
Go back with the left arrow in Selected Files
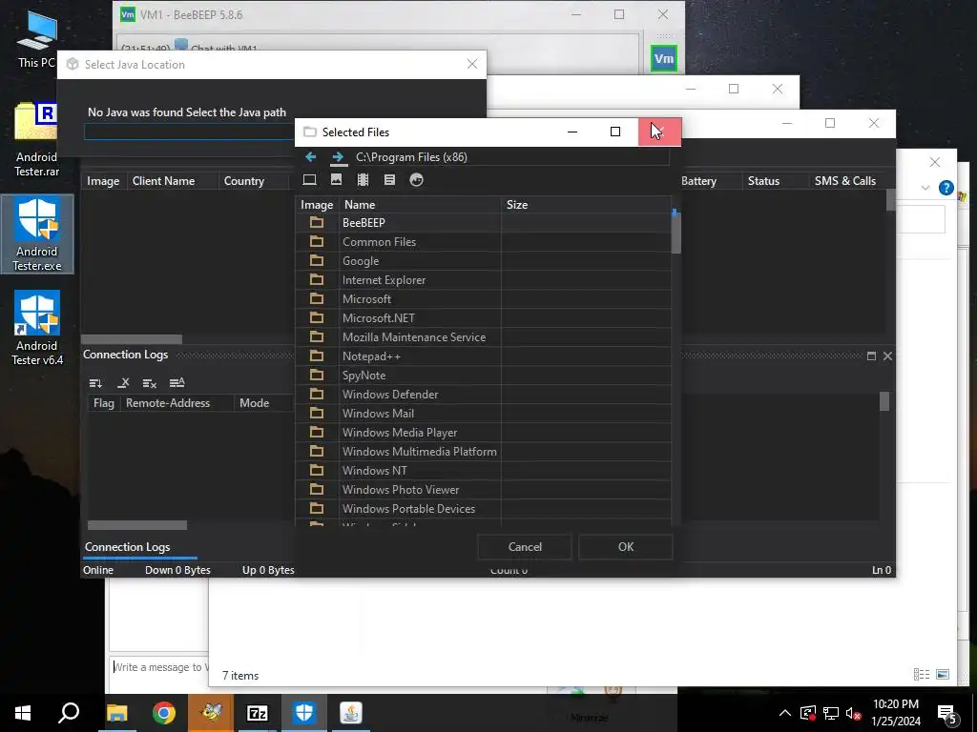tap(310, 157)
